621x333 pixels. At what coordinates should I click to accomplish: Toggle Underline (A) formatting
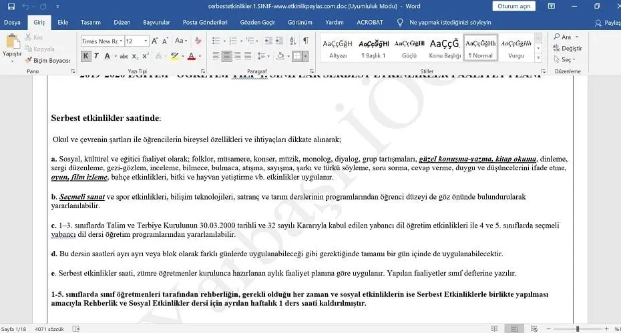107,56
